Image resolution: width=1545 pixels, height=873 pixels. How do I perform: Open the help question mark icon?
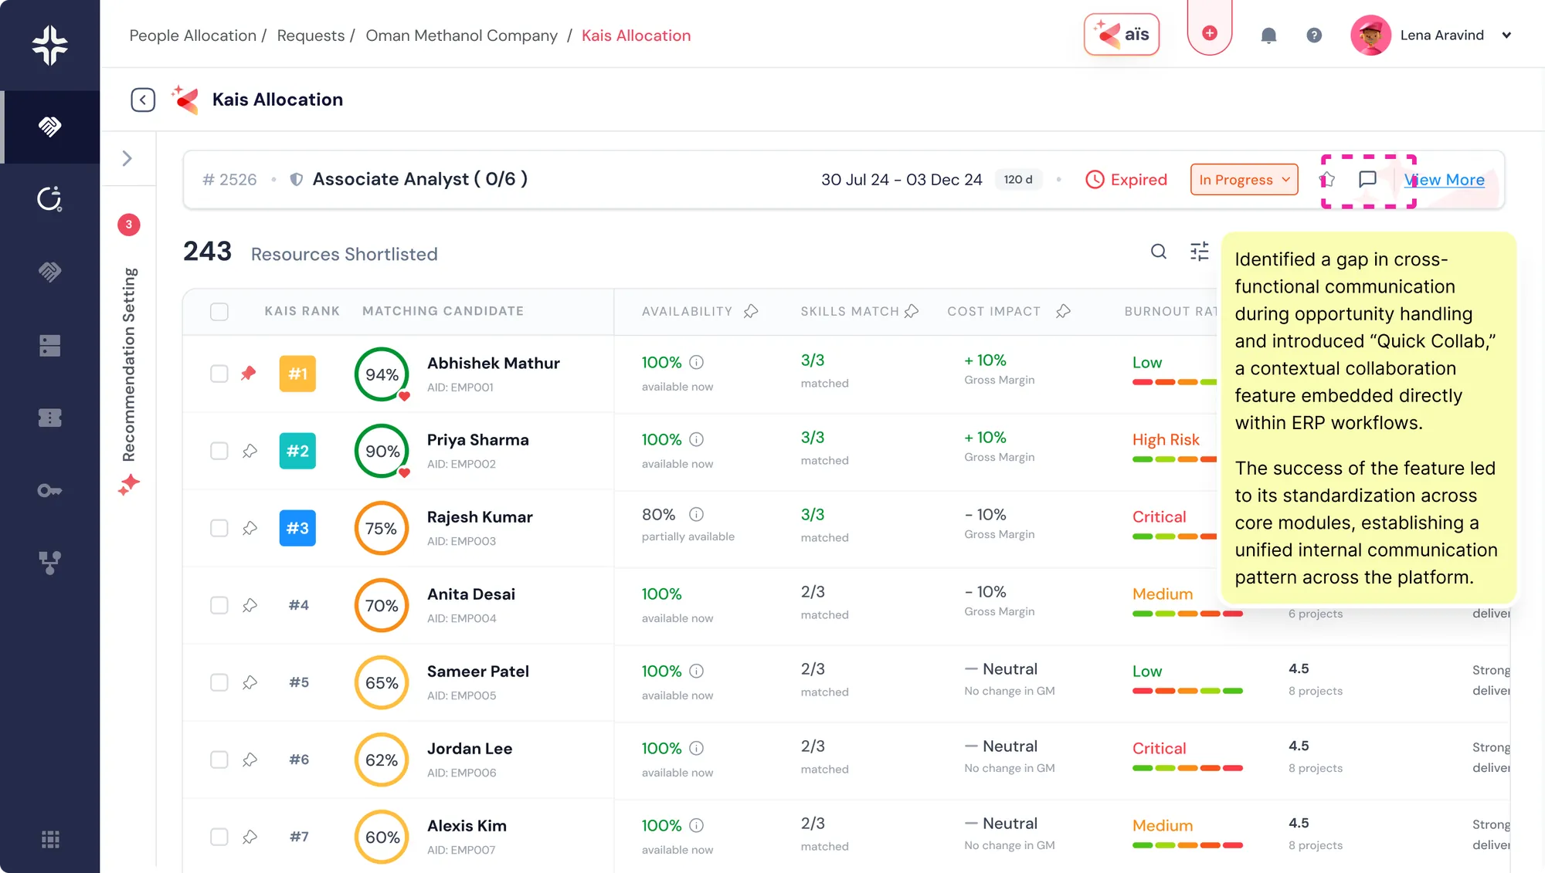click(1314, 36)
